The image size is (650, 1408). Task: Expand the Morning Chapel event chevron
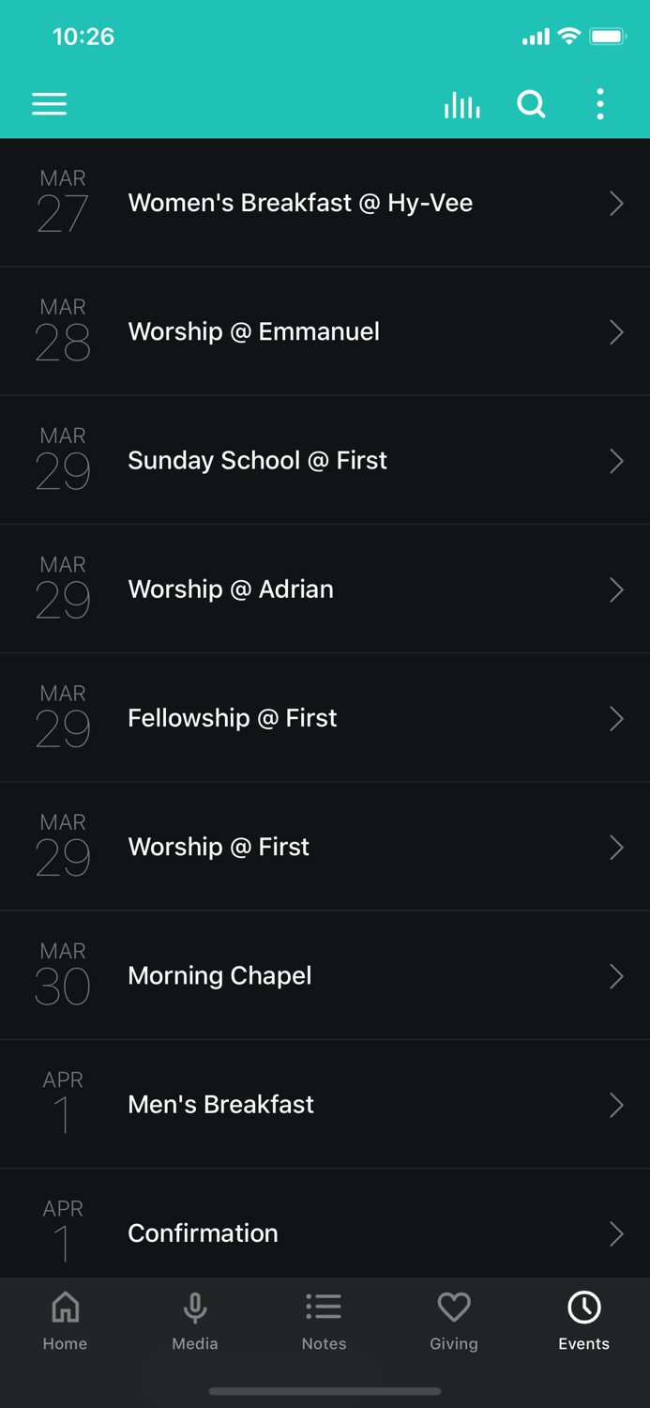(x=615, y=976)
